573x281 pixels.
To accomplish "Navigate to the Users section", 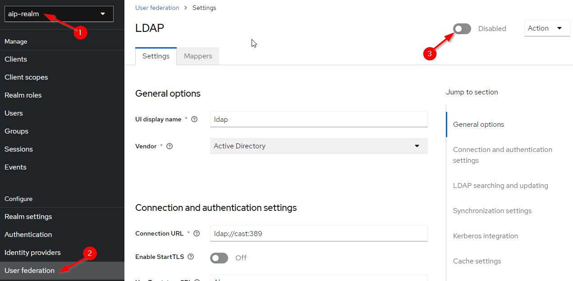I will [x=14, y=113].
